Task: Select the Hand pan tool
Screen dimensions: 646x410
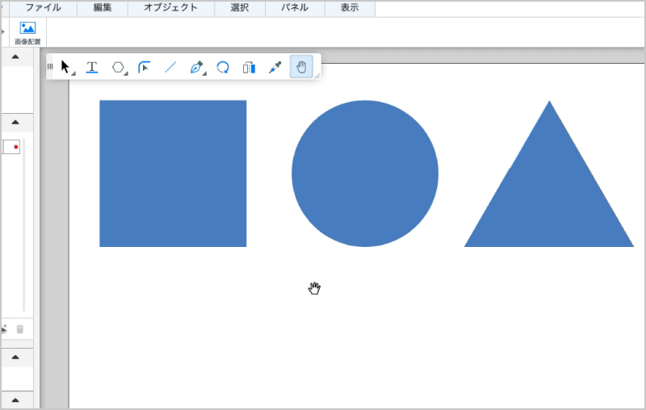Action: pos(301,67)
